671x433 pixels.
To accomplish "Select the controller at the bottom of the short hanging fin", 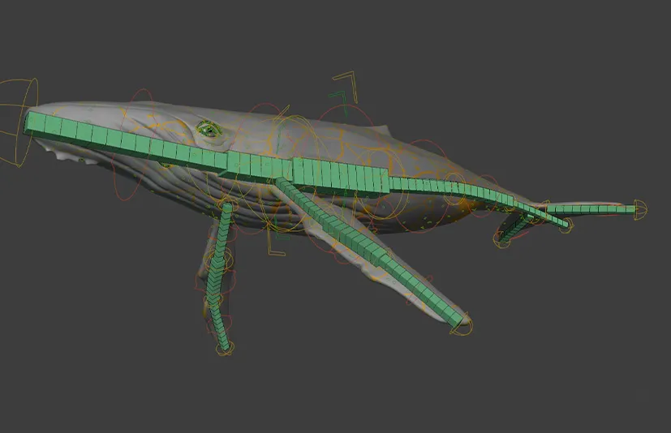I will click(x=225, y=349).
